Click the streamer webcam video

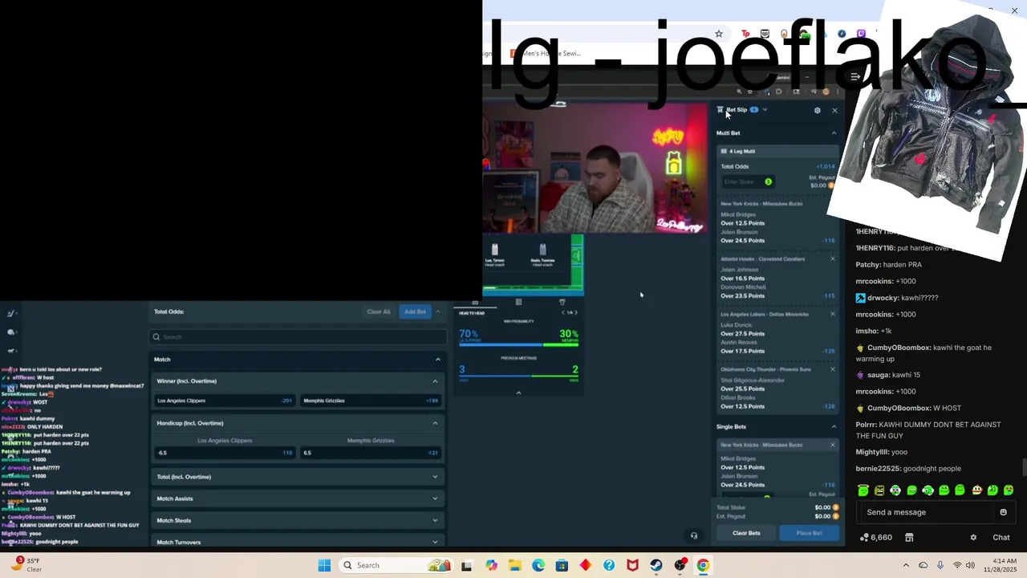click(595, 168)
